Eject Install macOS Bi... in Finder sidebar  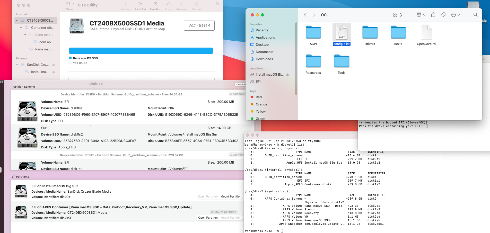click(287, 75)
